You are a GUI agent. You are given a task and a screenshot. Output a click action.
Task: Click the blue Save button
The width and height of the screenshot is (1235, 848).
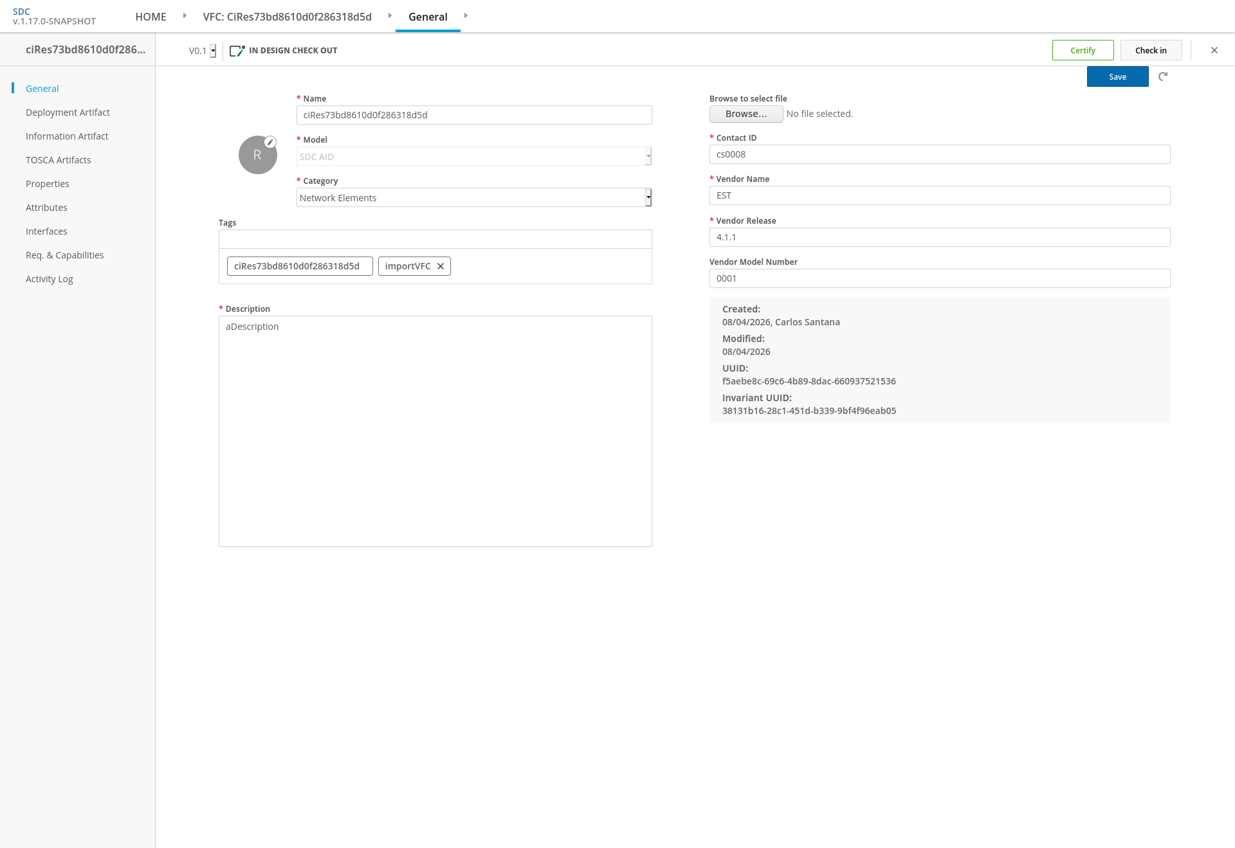tap(1118, 77)
